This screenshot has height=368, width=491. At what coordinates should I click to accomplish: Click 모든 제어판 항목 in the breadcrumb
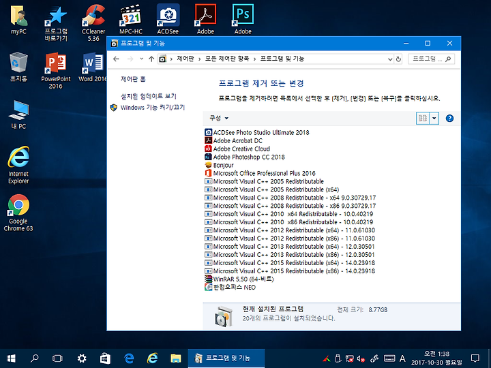point(227,59)
